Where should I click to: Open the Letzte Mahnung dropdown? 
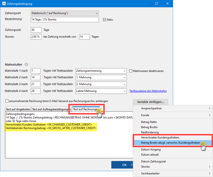[x=124, y=91]
